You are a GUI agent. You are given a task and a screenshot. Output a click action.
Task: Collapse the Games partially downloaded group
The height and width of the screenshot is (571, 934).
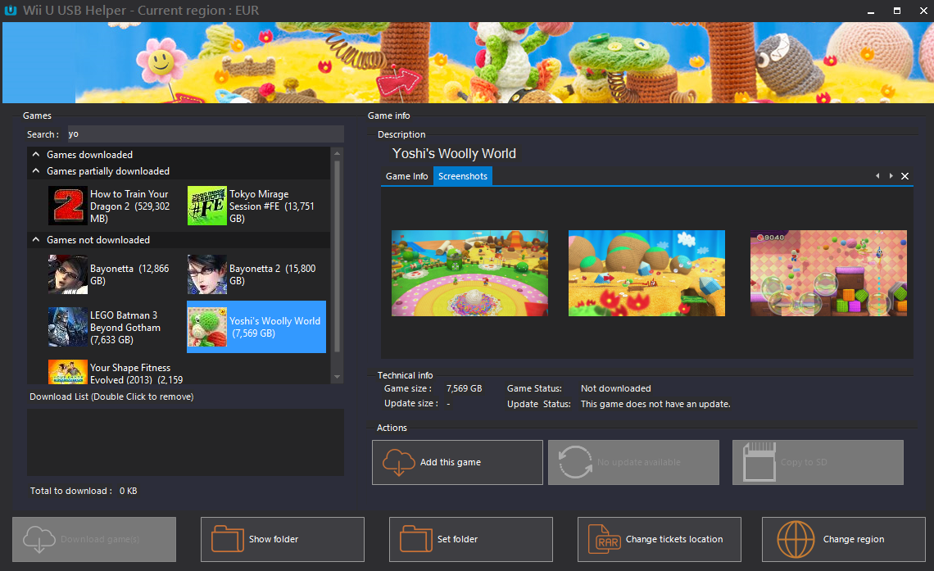36,171
